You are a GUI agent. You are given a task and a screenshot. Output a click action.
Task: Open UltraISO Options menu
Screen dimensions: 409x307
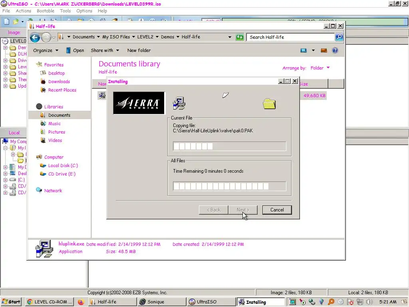pos(84,11)
